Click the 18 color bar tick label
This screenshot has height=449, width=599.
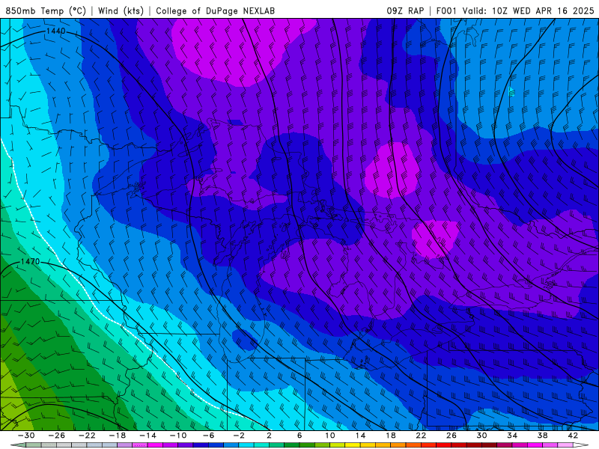(391, 436)
